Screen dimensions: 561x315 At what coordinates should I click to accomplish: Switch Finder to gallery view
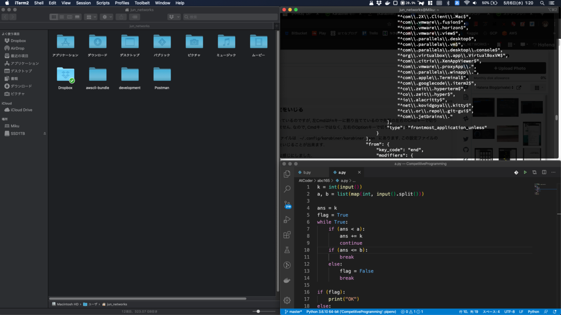coord(78,17)
